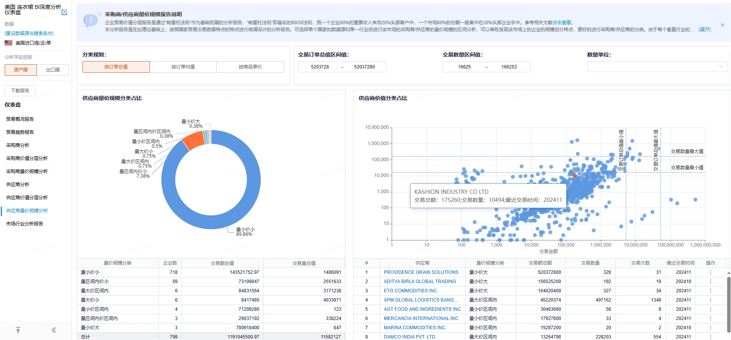
Task: Open supplier PROVIDENCE GRAIN SOLUTIONS link
Action: pos(421,272)
